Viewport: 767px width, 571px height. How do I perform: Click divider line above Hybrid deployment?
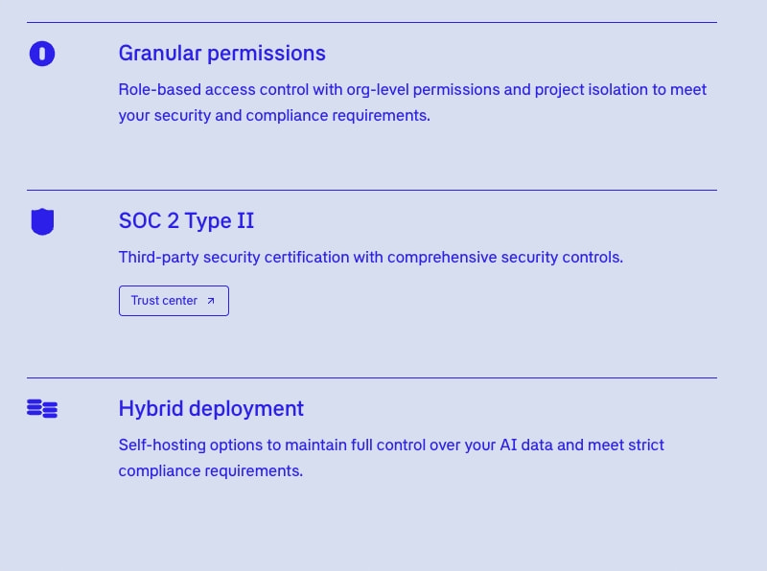[x=372, y=377]
